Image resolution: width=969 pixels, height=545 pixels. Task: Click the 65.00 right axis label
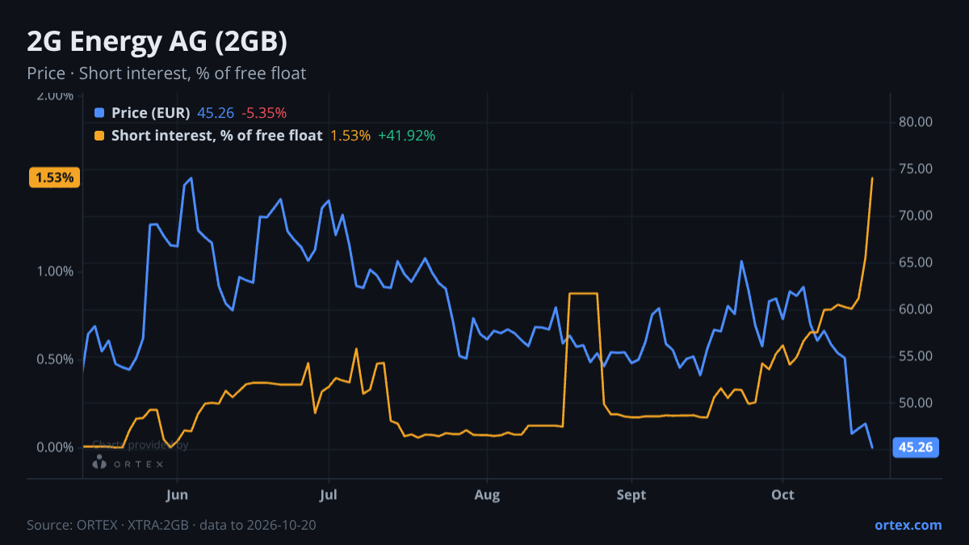[x=916, y=262]
